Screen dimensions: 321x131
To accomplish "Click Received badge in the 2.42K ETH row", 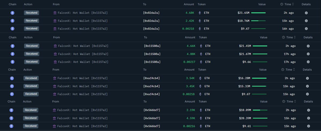I will (32, 21).
